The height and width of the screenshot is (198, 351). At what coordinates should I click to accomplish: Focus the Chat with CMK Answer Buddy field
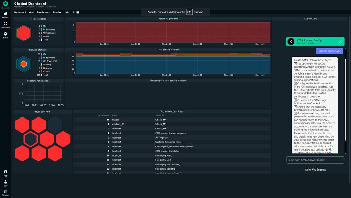click(316, 160)
